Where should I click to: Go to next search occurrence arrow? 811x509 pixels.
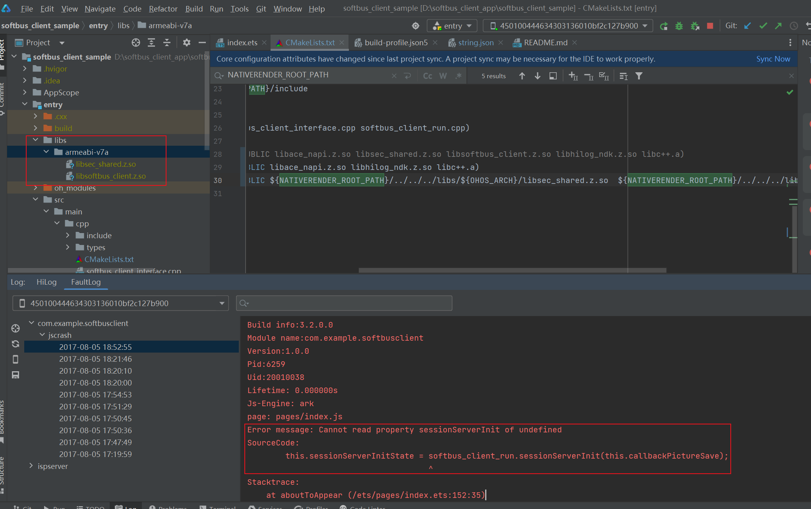coord(538,76)
